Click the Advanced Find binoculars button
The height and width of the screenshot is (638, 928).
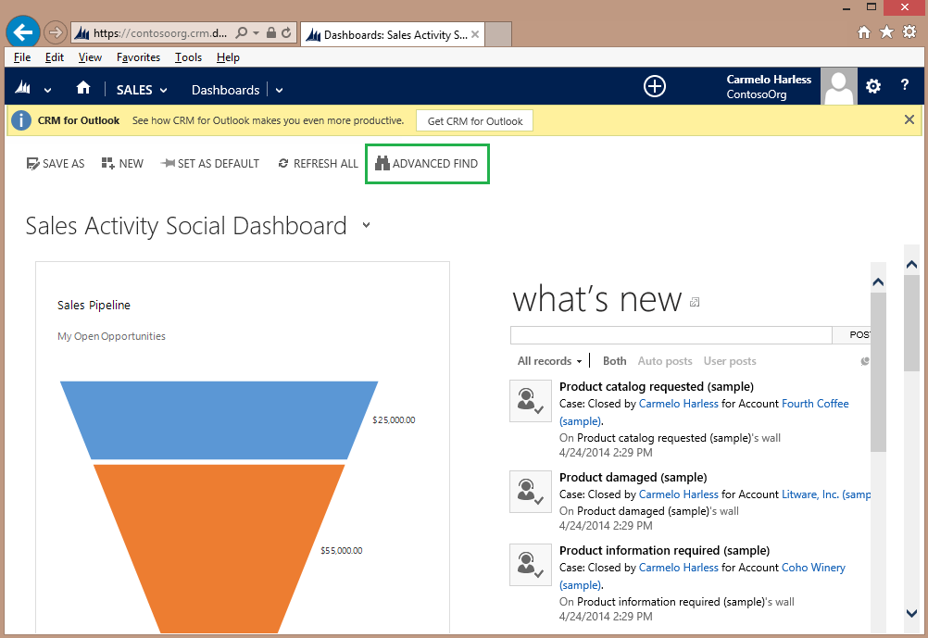pos(427,164)
